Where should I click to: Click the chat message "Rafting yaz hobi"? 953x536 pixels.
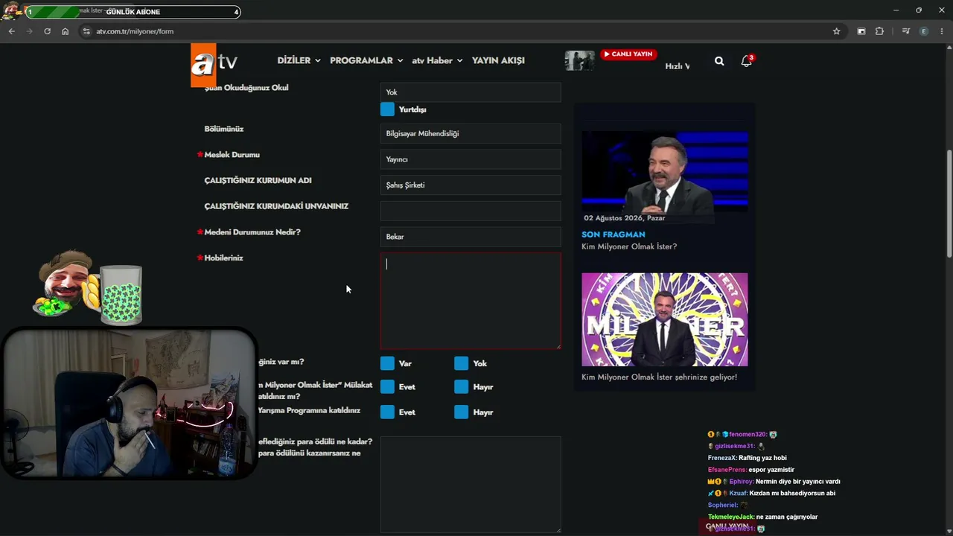pyautogui.click(x=762, y=458)
